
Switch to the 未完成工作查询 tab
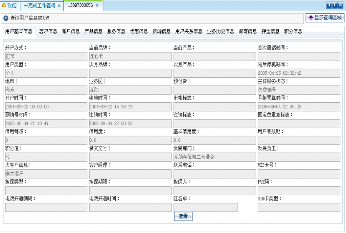pos(39,6)
